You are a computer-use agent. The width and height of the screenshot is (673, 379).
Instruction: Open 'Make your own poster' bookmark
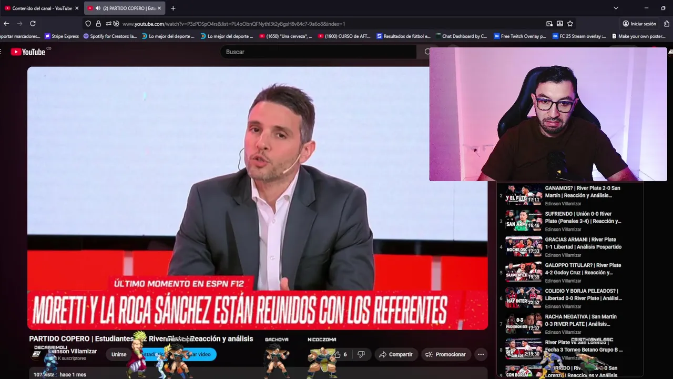[638, 36]
